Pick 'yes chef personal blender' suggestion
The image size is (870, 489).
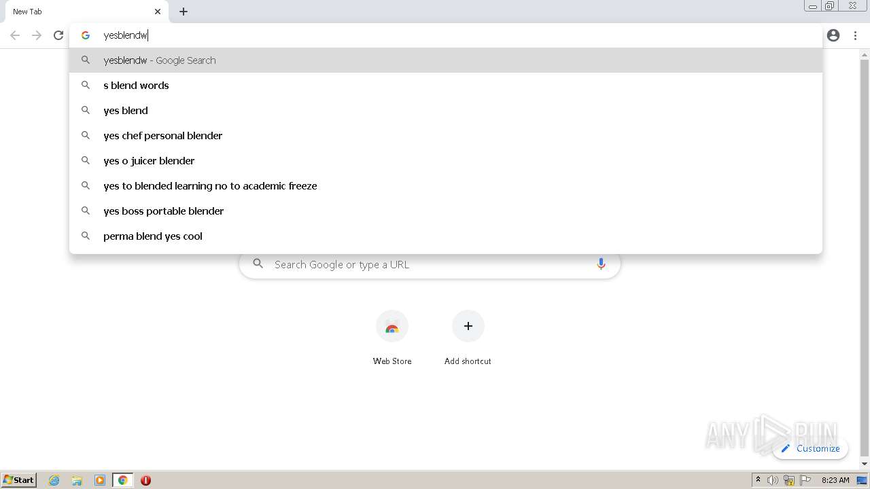(446, 136)
